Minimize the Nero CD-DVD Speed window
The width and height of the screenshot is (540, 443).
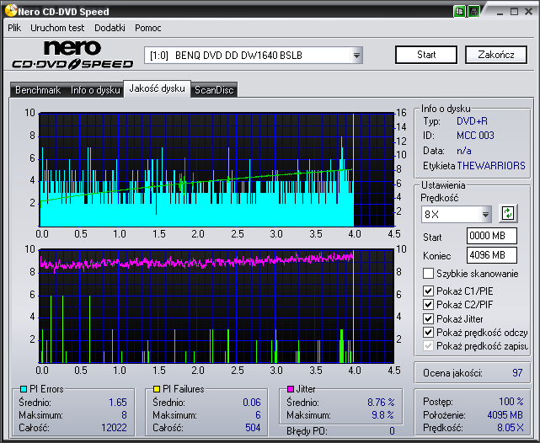(x=500, y=12)
